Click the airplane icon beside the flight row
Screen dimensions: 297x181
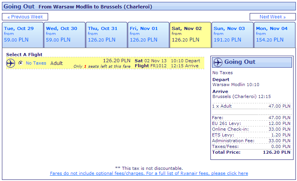[11, 63]
